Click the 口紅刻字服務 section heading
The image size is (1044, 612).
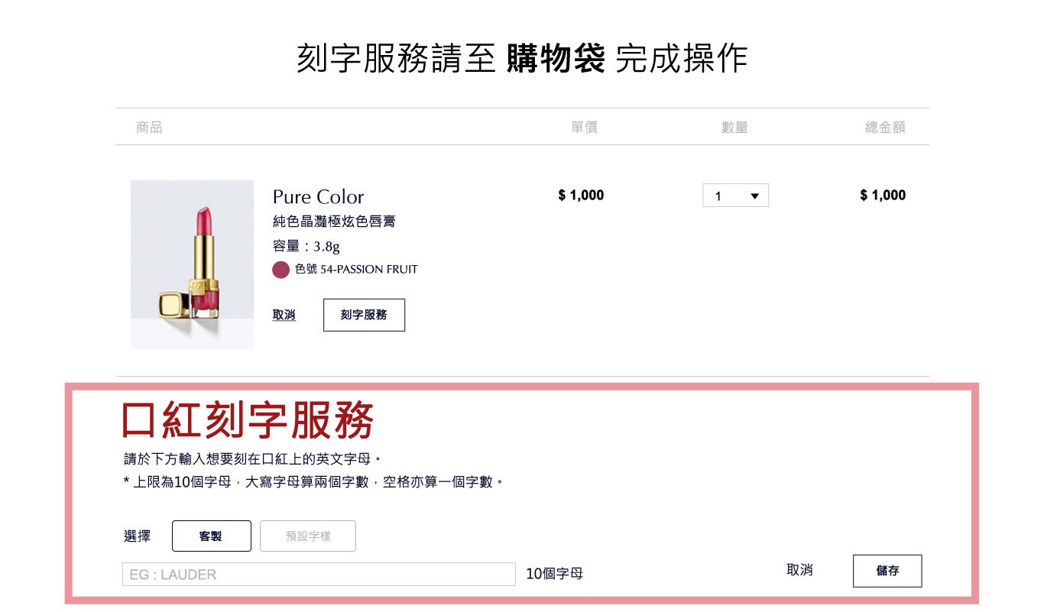point(248,419)
